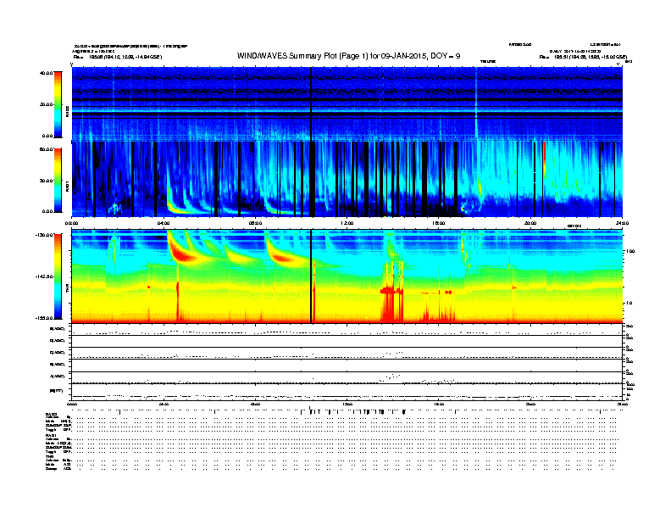Image resolution: width=671 pixels, height=519 pixels.
Task: Click the 20:00 time label below RAD1 panel
Action: point(530,223)
